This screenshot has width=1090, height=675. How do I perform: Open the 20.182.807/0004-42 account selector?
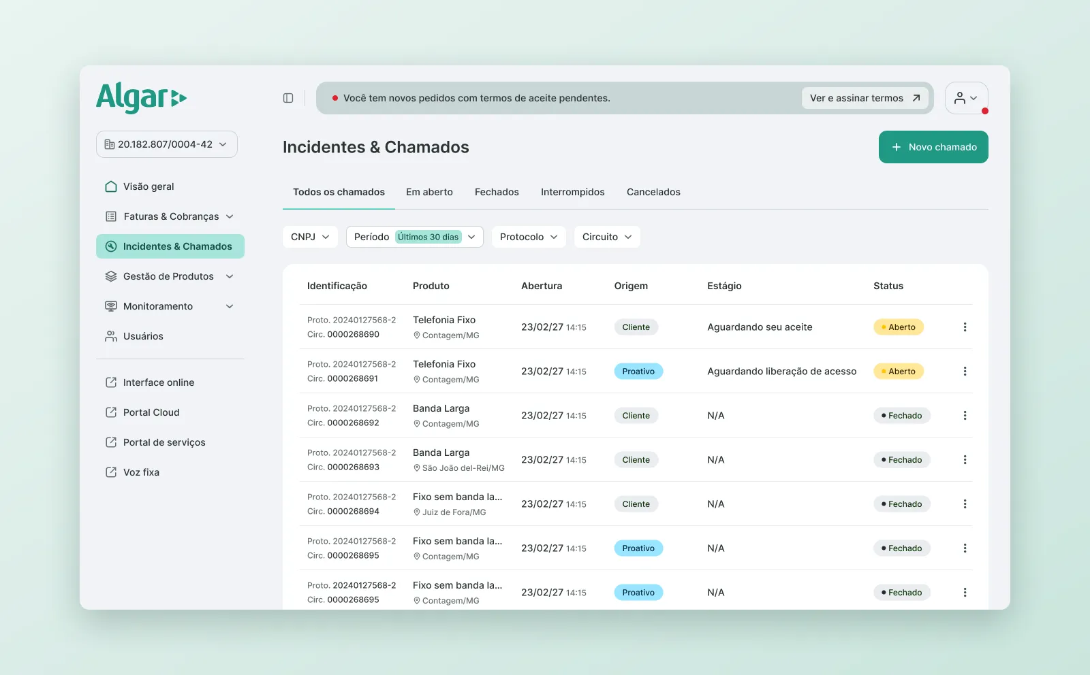(x=167, y=144)
